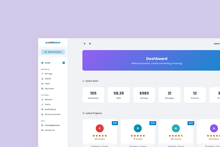Image resolution: width=220 pixels, height=147 pixels.
Task: Open Password Update page
Action: tap(53, 114)
